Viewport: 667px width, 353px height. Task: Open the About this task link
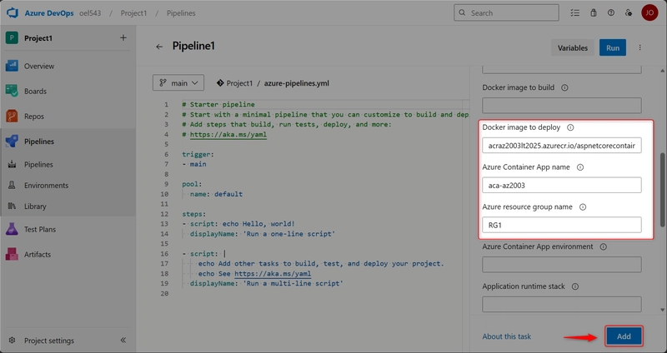click(x=506, y=336)
